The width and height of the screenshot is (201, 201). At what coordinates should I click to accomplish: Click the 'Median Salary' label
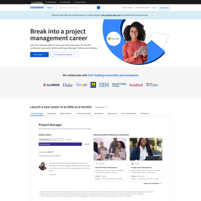point(45,135)
